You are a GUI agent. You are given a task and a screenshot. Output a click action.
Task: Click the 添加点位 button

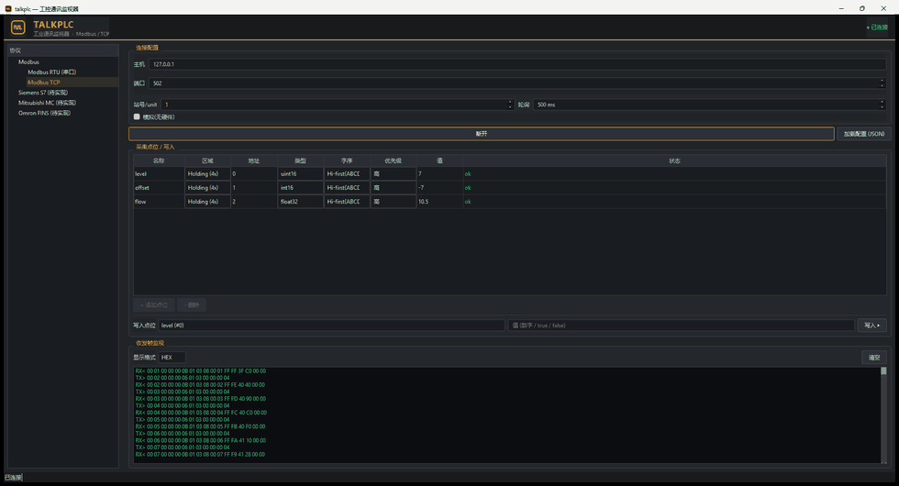coord(154,304)
